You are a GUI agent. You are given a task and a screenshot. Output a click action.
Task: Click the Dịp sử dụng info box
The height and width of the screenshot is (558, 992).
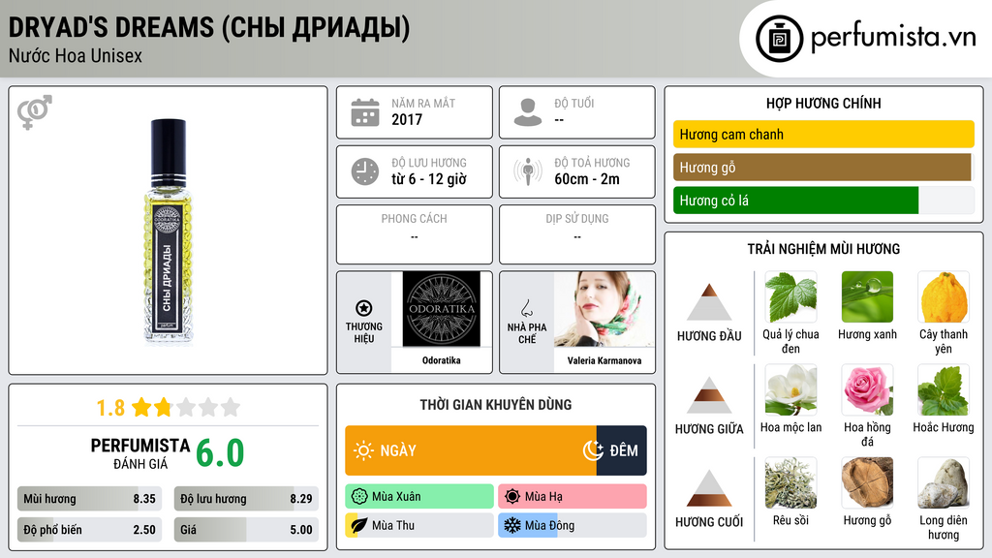tap(577, 234)
